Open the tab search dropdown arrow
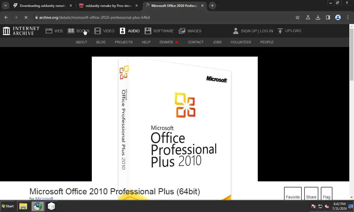This screenshot has width=354, height=212. 5,6
